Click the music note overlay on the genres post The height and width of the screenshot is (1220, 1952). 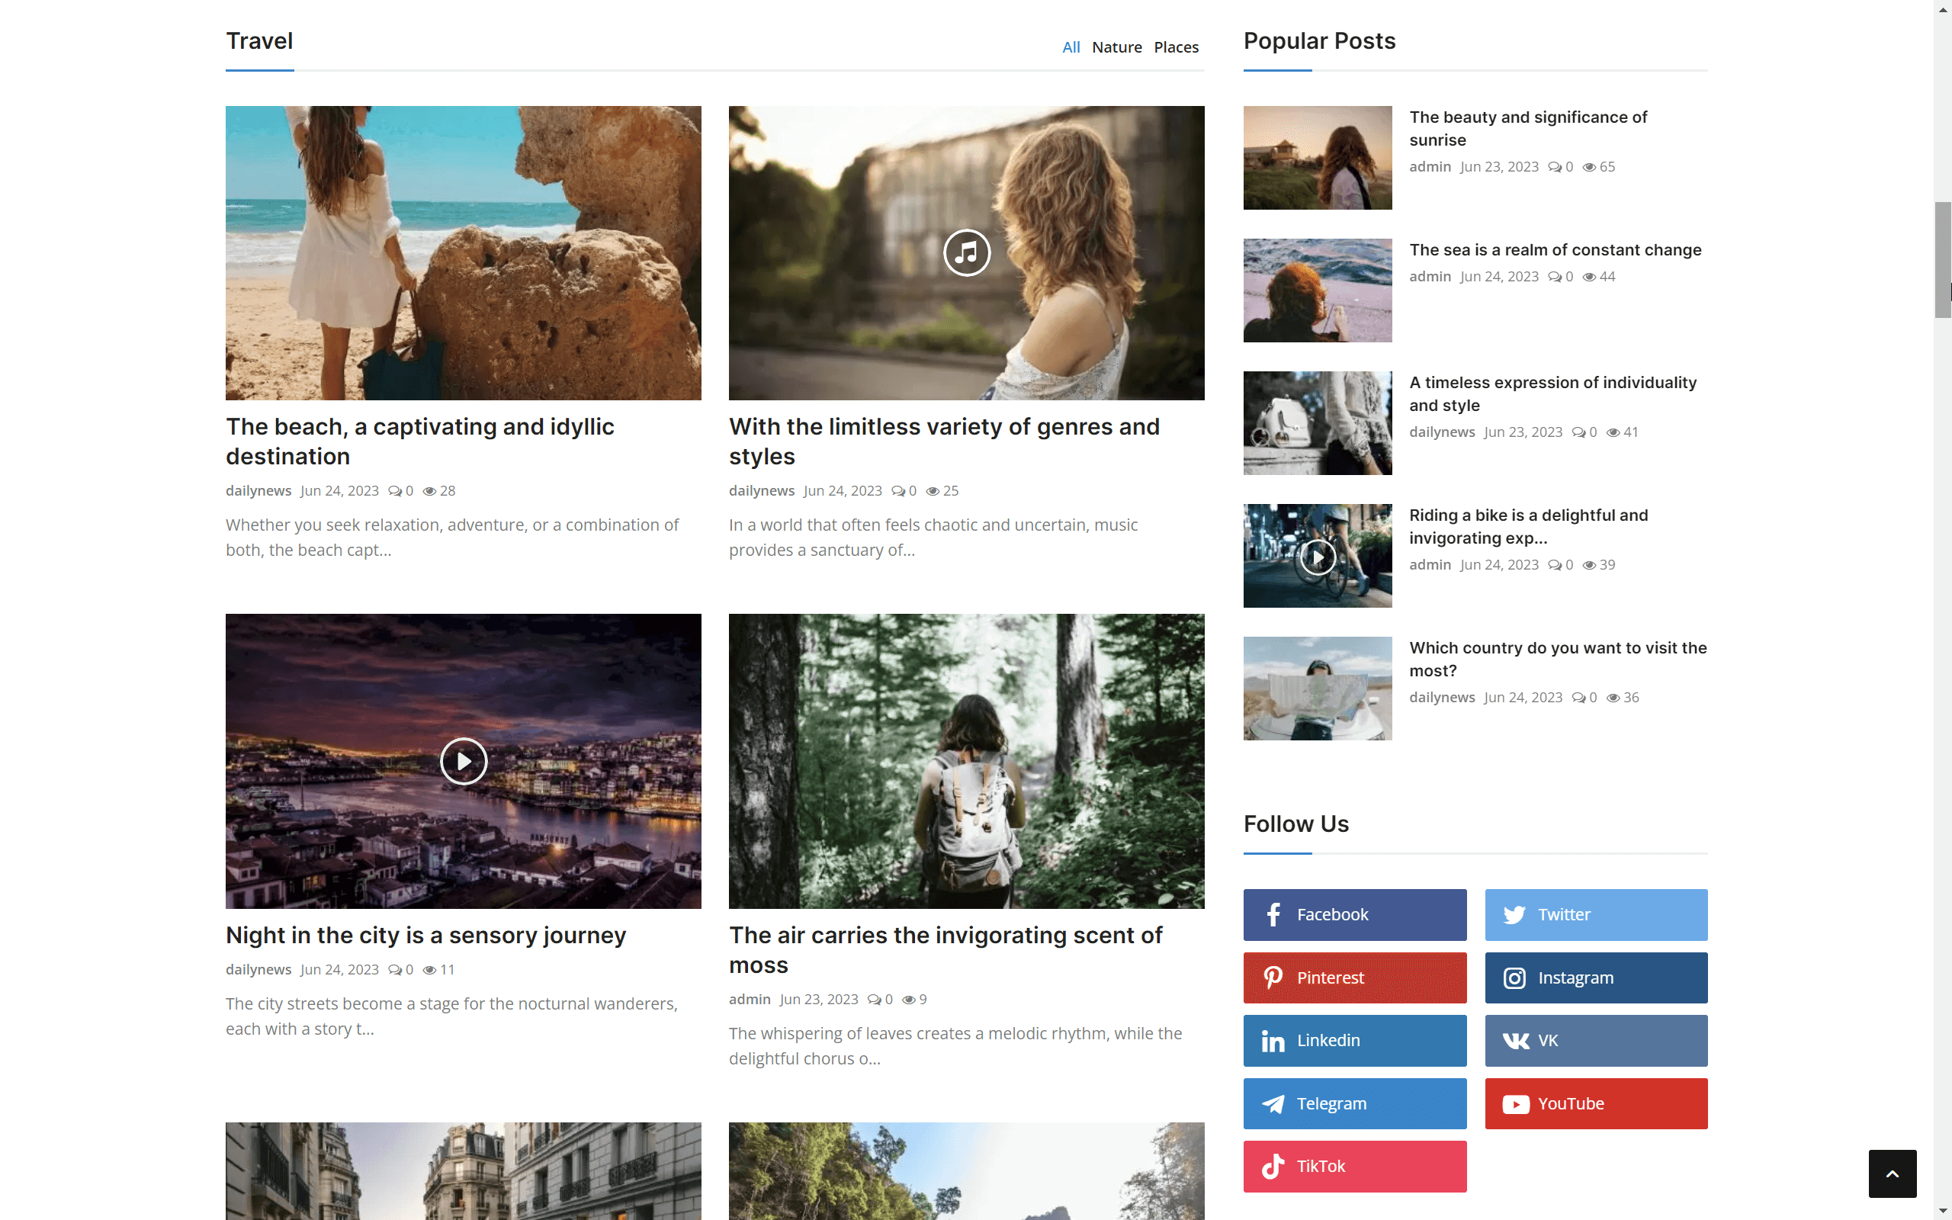[x=966, y=252]
